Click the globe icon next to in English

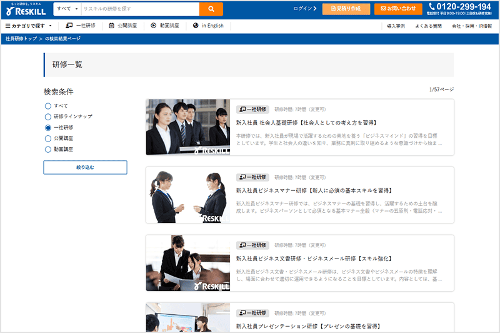[196, 26]
